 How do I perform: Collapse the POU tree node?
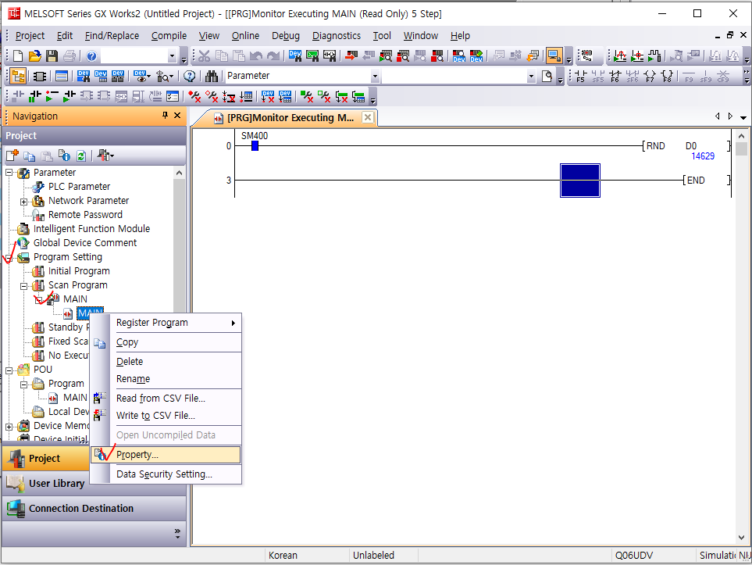pyautogui.click(x=9, y=370)
